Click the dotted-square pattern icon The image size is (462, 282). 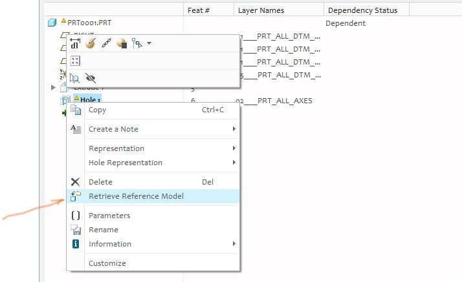(75, 61)
